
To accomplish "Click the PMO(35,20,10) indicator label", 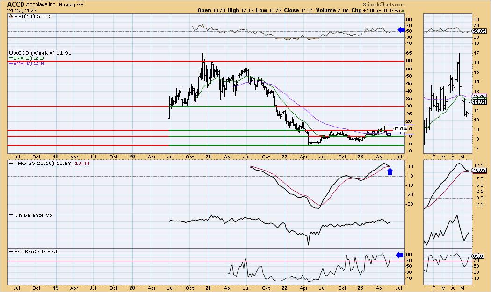I will tap(49, 163).
